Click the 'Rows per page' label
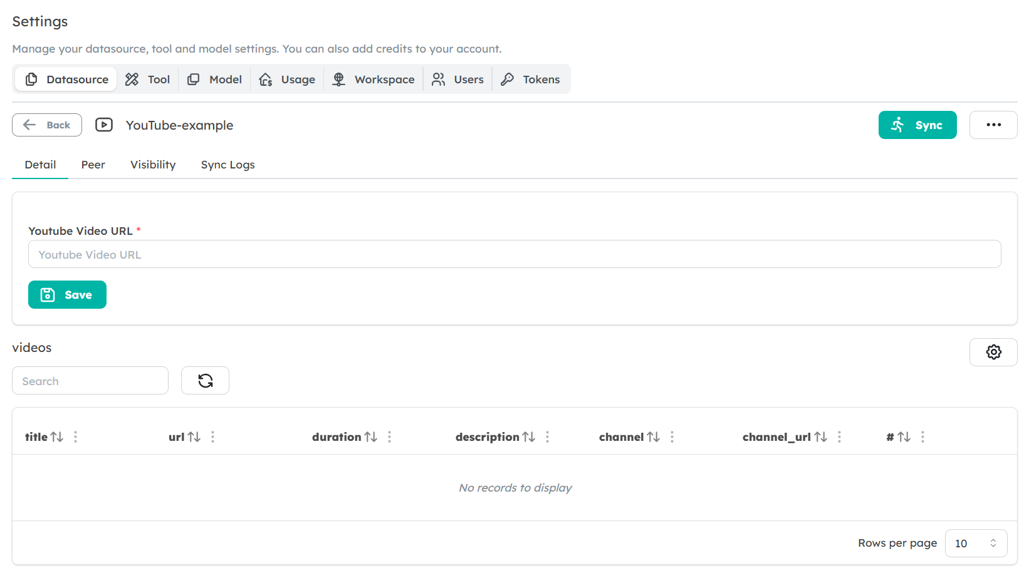Image resolution: width=1029 pixels, height=578 pixels. 897,543
